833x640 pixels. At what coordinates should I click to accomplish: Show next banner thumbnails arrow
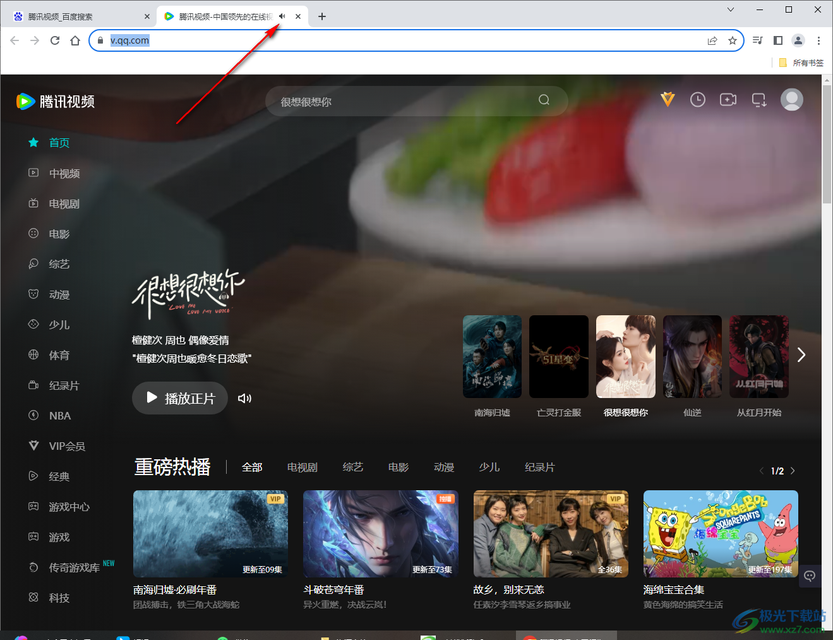click(801, 355)
